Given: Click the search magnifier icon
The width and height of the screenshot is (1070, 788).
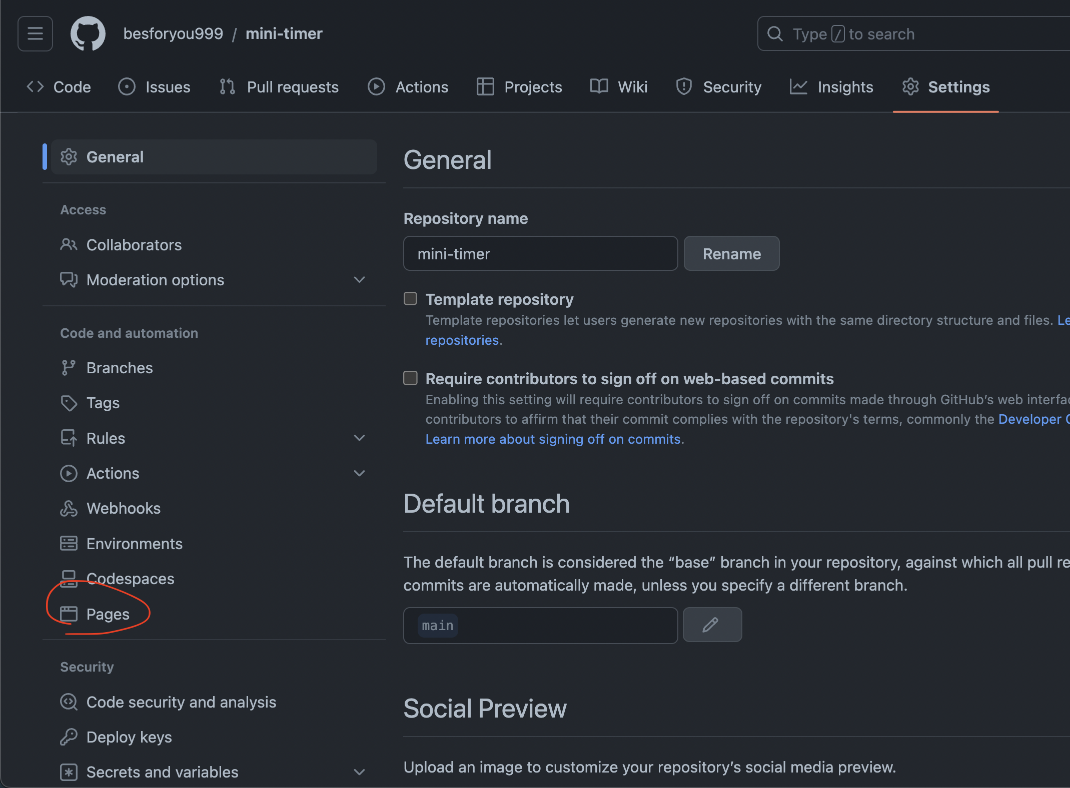Looking at the screenshot, I should coord(775,34).
